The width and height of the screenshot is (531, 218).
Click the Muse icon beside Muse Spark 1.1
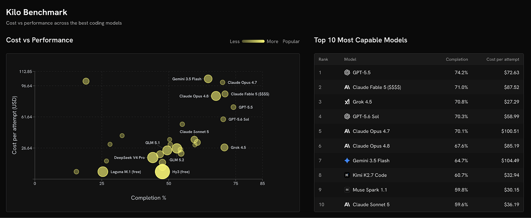tap(347, 190)
